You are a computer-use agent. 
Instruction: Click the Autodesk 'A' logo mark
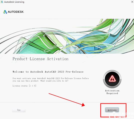click(5, 12)
